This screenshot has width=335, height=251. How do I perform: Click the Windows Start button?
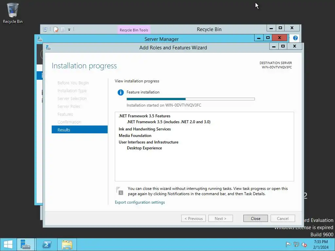(x=8, y=244)
